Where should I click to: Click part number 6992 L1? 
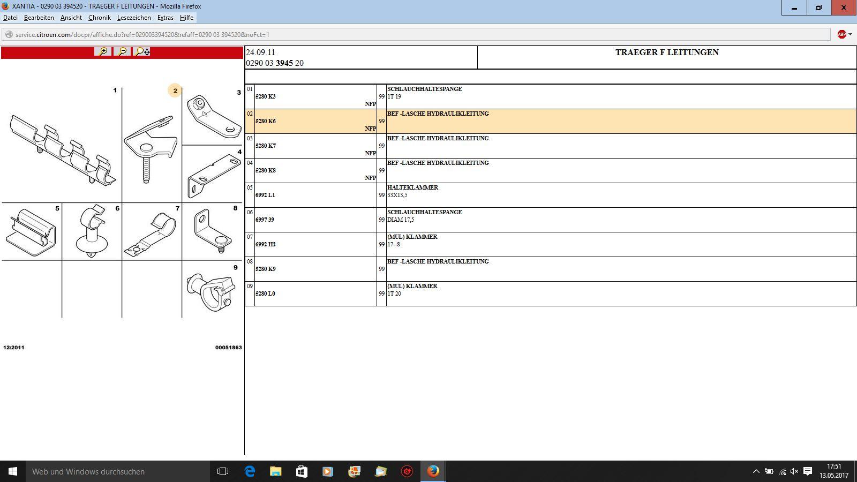(x=265, y=195)
